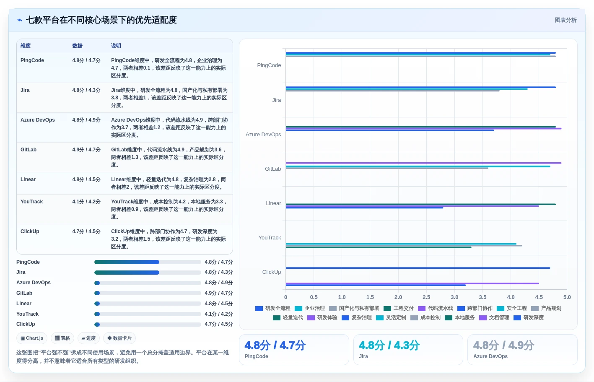Image resolution: width=594 pixels, height=382 pixels.
Task: Click the 复杂治理 legend color swatch
Action: point(345,318)
